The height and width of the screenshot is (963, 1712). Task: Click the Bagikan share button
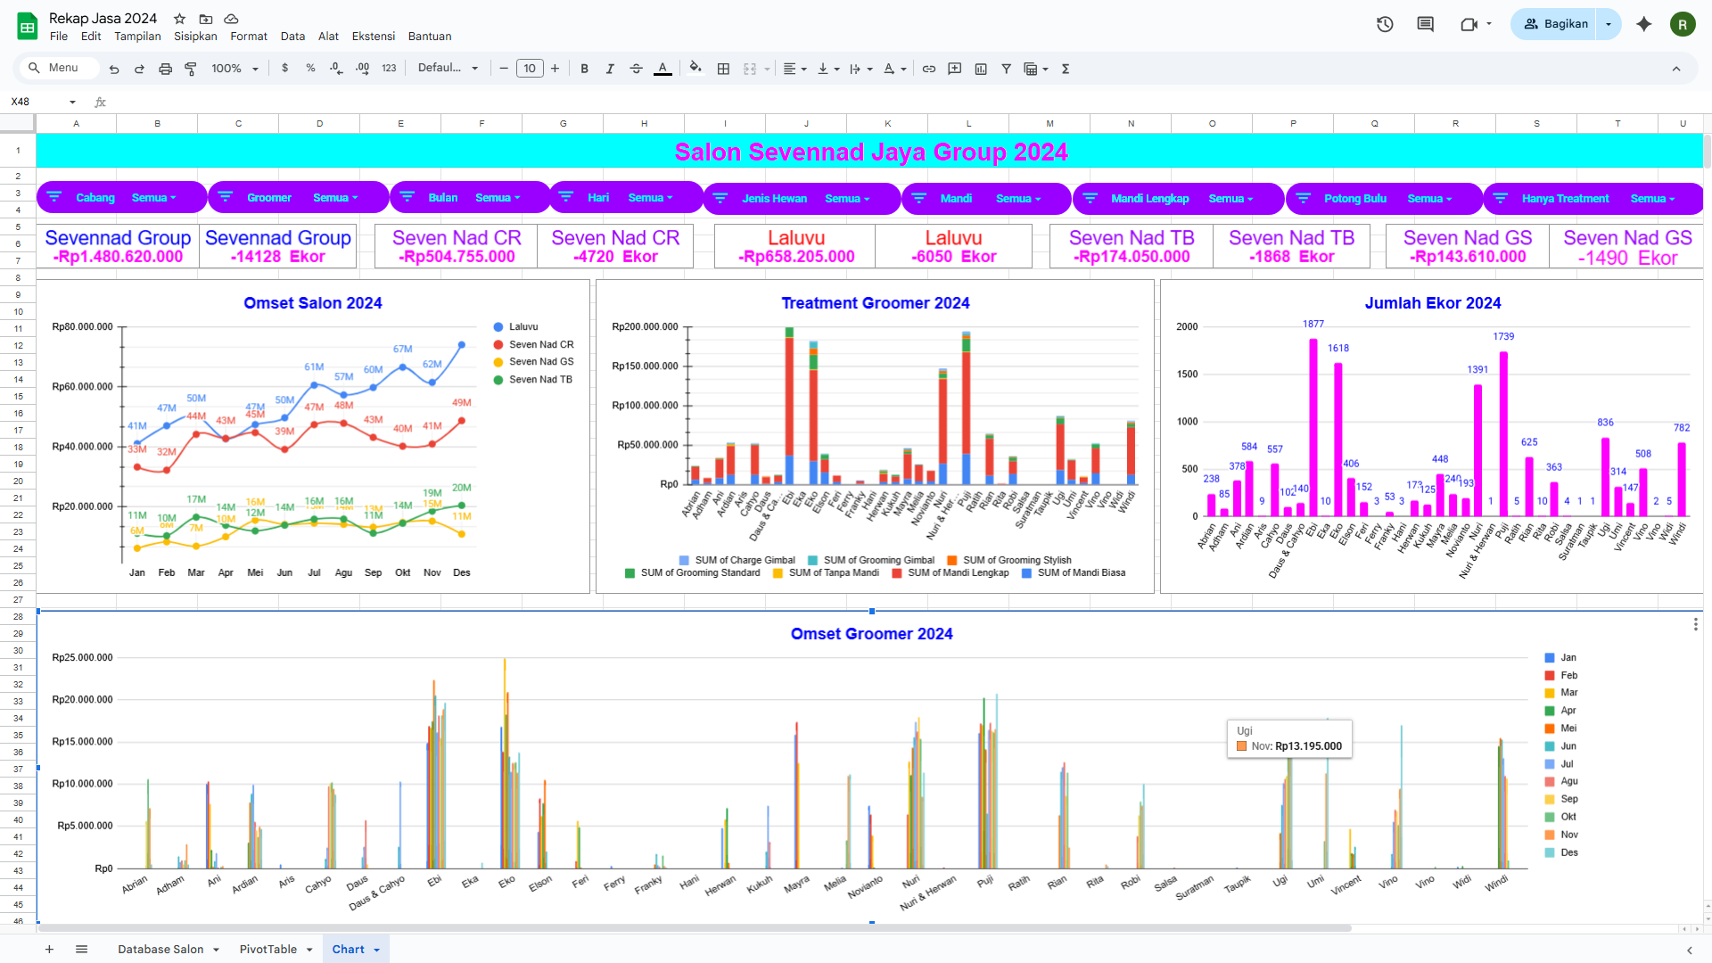(x=1556, y=24)
